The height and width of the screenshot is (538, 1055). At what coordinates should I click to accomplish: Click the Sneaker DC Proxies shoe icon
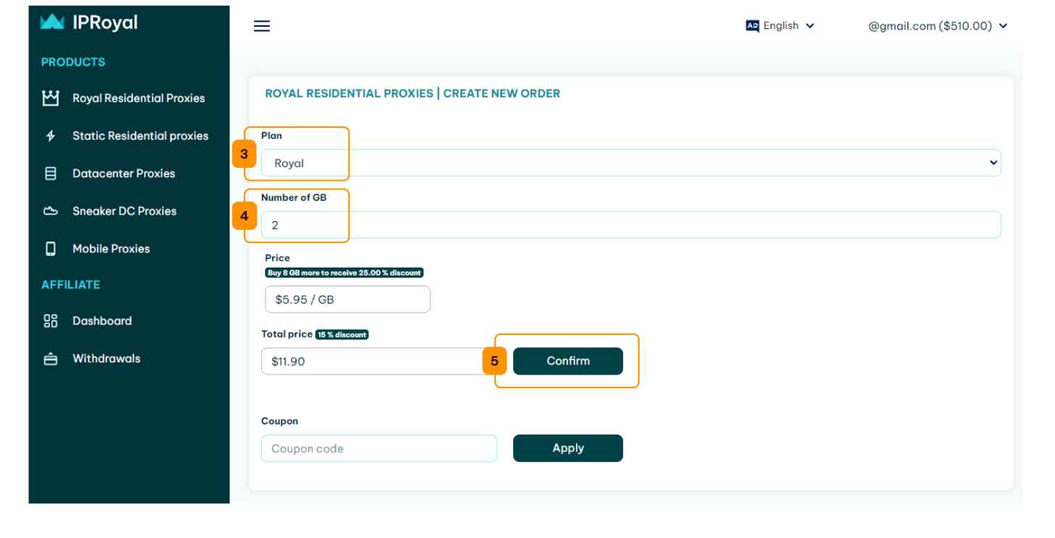click(51, 211)
